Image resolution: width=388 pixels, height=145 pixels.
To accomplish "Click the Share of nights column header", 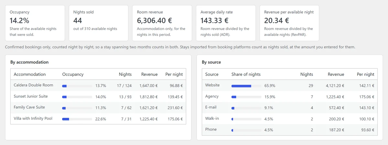I will pos(246,74).
